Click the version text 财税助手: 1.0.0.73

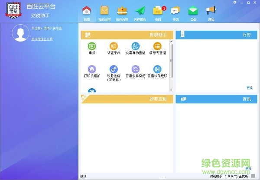[223, 176]
